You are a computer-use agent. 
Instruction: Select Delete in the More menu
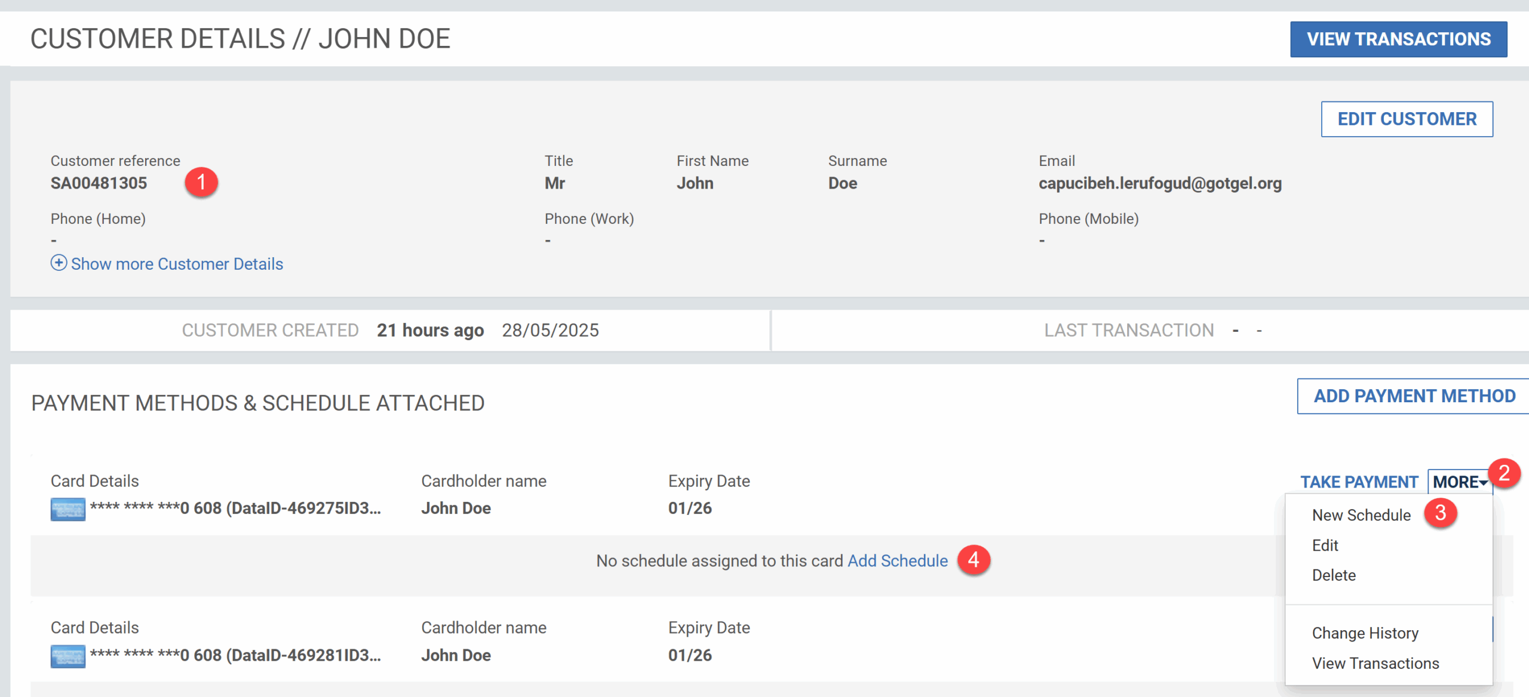click(x=1334, y=575)
